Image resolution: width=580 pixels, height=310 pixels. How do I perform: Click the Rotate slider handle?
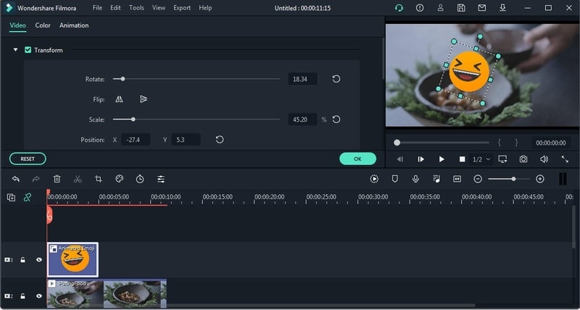123,79
